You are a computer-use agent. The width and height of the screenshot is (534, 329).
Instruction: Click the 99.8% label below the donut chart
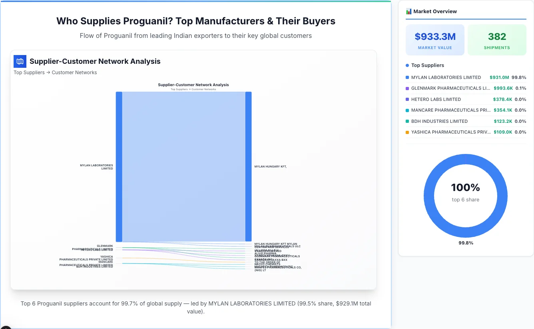[x=466, y=242]
